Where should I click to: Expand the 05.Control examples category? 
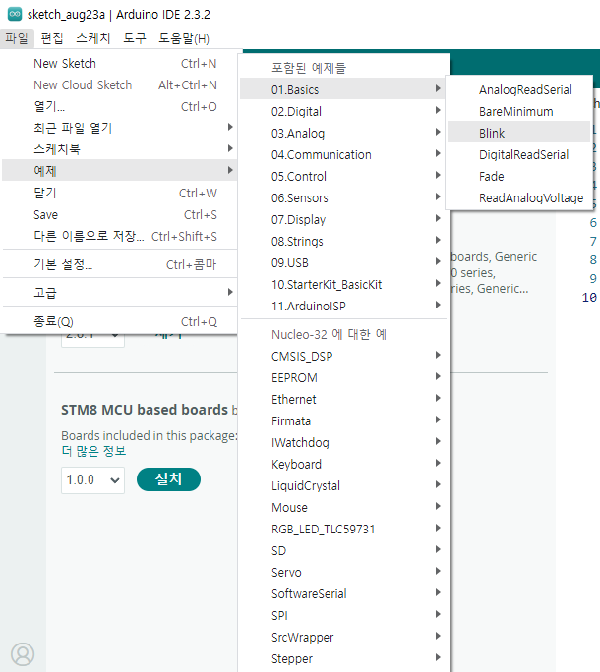(343, 176)
